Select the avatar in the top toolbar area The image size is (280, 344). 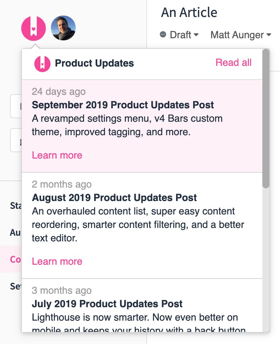(x=63, y=28)
